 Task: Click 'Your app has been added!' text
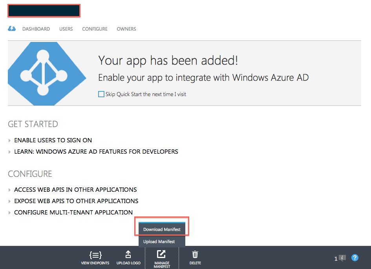pos(168,60)
